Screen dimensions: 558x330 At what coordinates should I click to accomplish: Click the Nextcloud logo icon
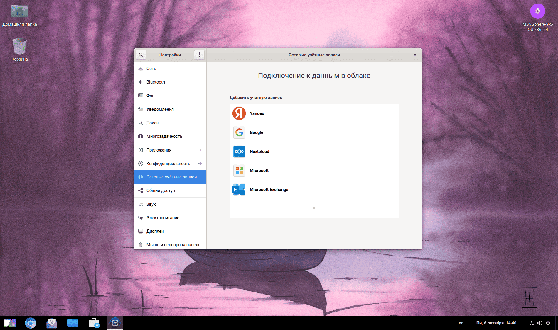239,152
